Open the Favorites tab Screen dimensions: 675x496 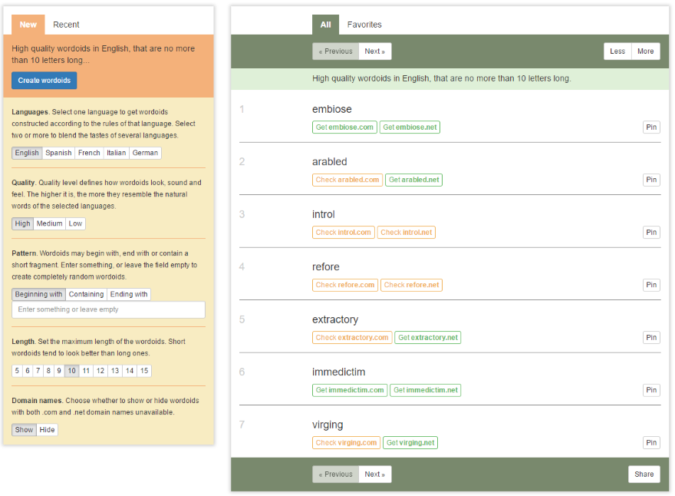pos(364,25)
